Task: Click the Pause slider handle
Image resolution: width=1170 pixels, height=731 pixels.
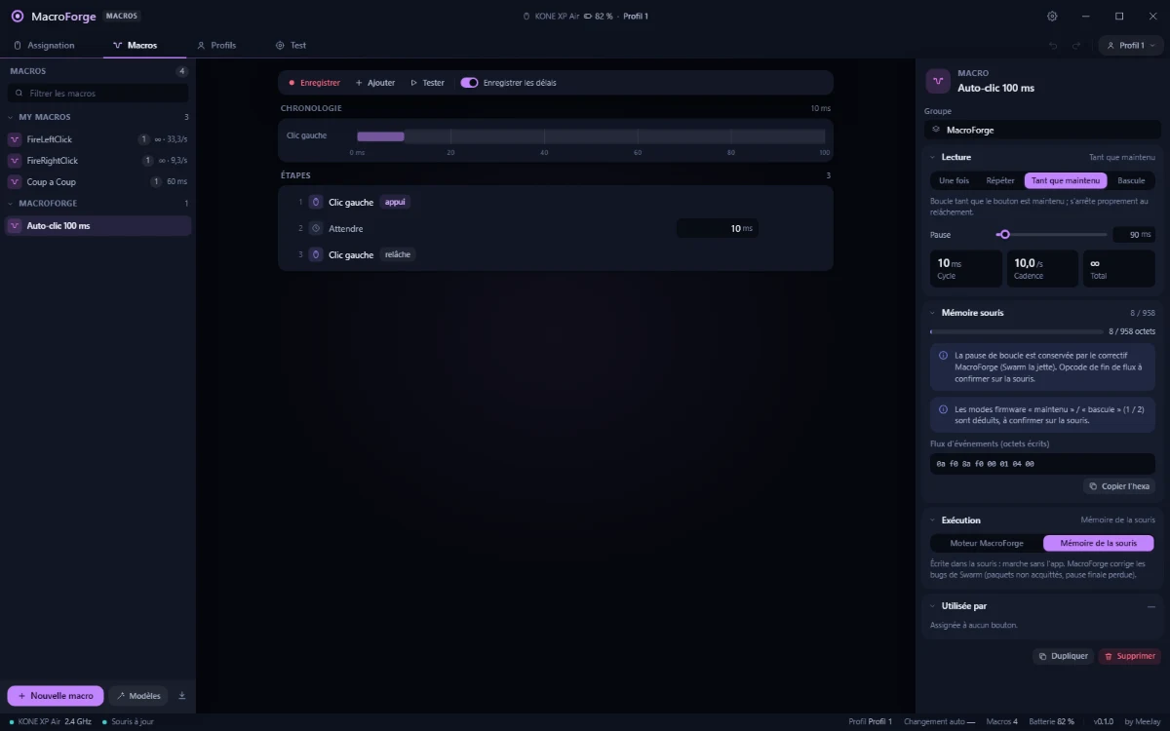Action: (x=1004, y=234)
